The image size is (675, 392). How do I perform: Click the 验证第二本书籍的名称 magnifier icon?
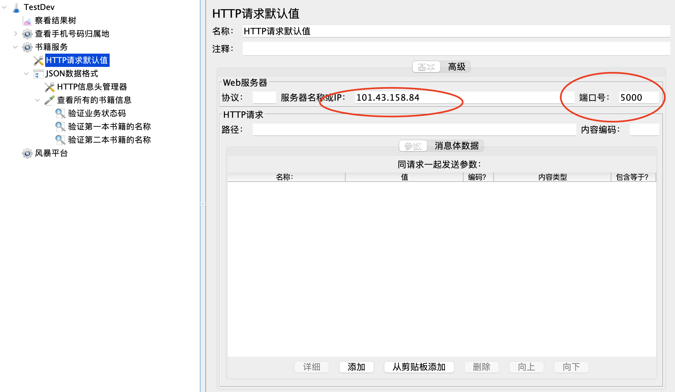click(60, 140)
